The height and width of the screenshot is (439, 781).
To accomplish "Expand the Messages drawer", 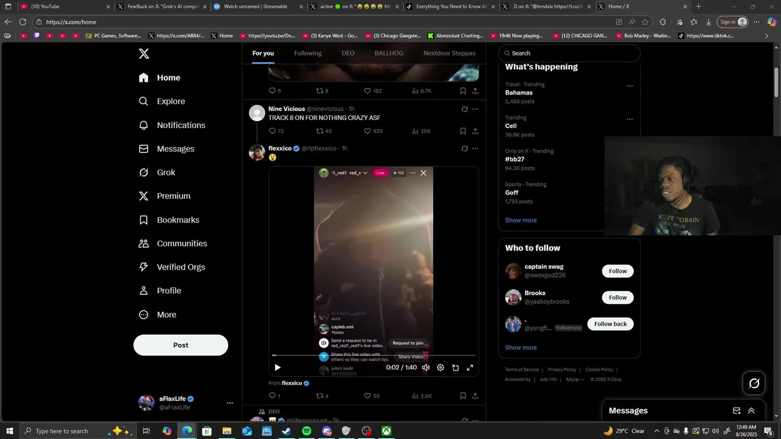I will (752, 411).
